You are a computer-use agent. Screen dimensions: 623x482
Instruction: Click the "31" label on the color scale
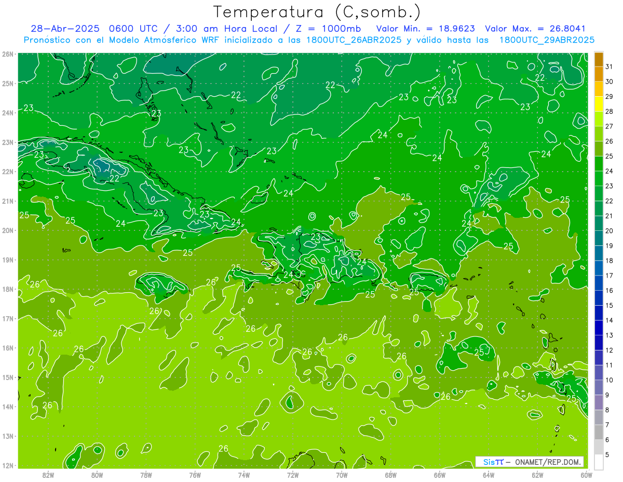609,66
